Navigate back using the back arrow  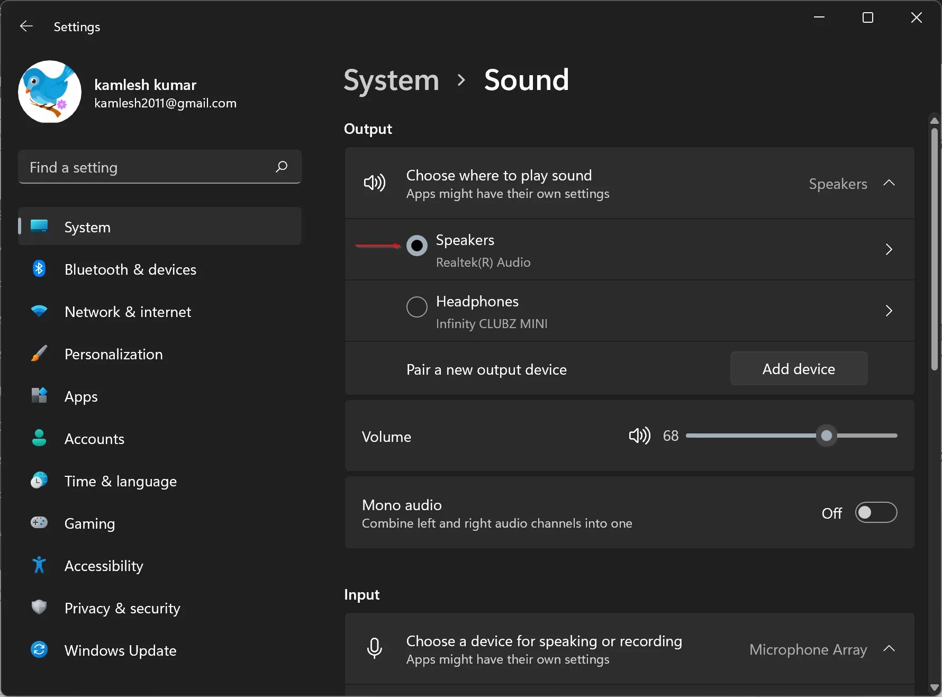pyautogui.click(x=26, y=26)
